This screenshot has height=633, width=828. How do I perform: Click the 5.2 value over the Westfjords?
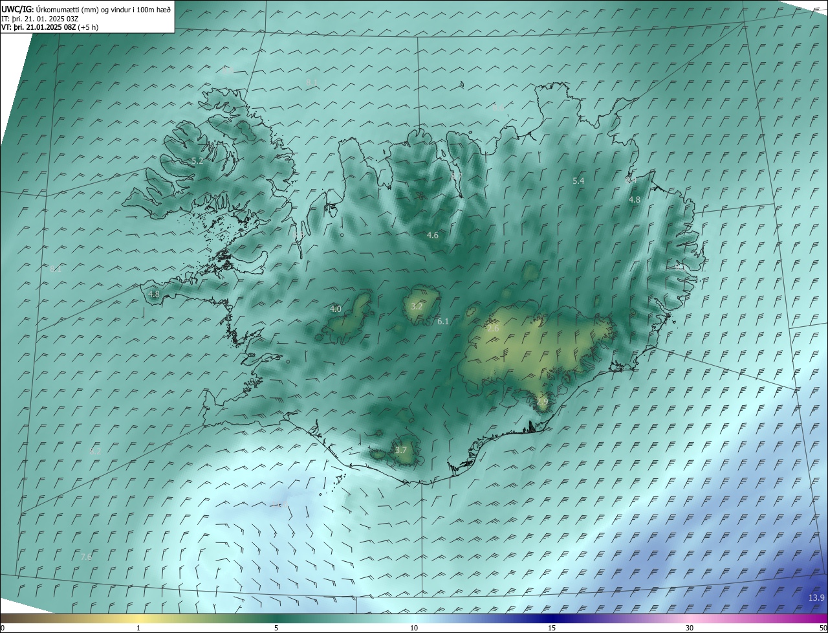pos(197,161)
